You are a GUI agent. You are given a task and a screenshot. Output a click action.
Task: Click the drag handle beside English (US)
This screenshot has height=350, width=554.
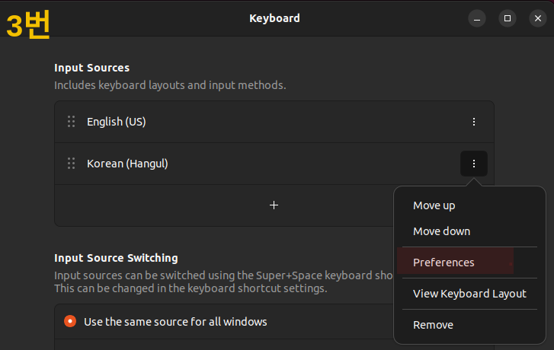point(72,122)
